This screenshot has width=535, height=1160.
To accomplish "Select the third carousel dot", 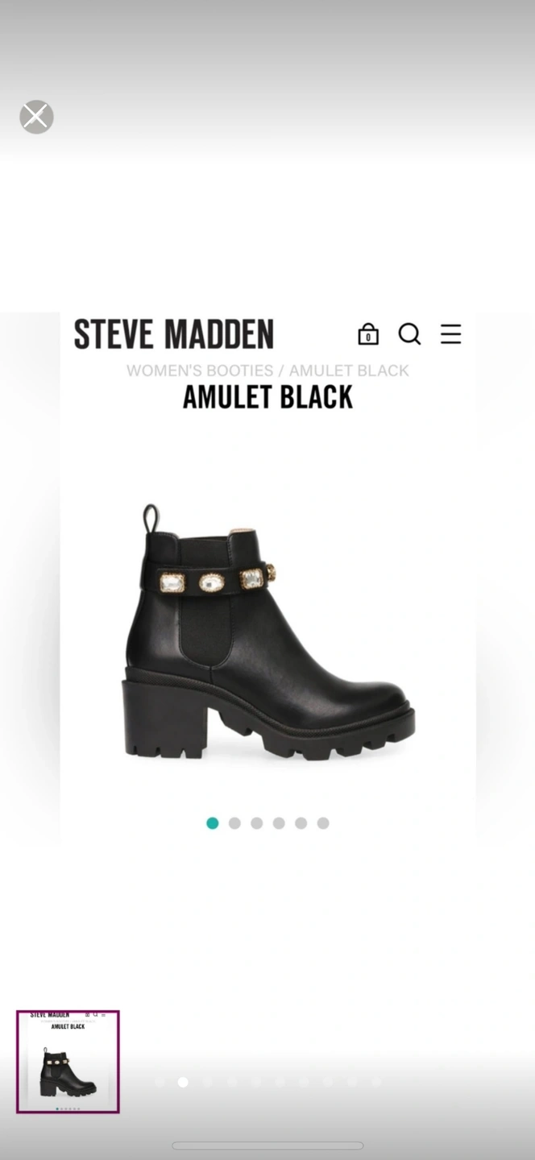I will [x=257, y=823].
